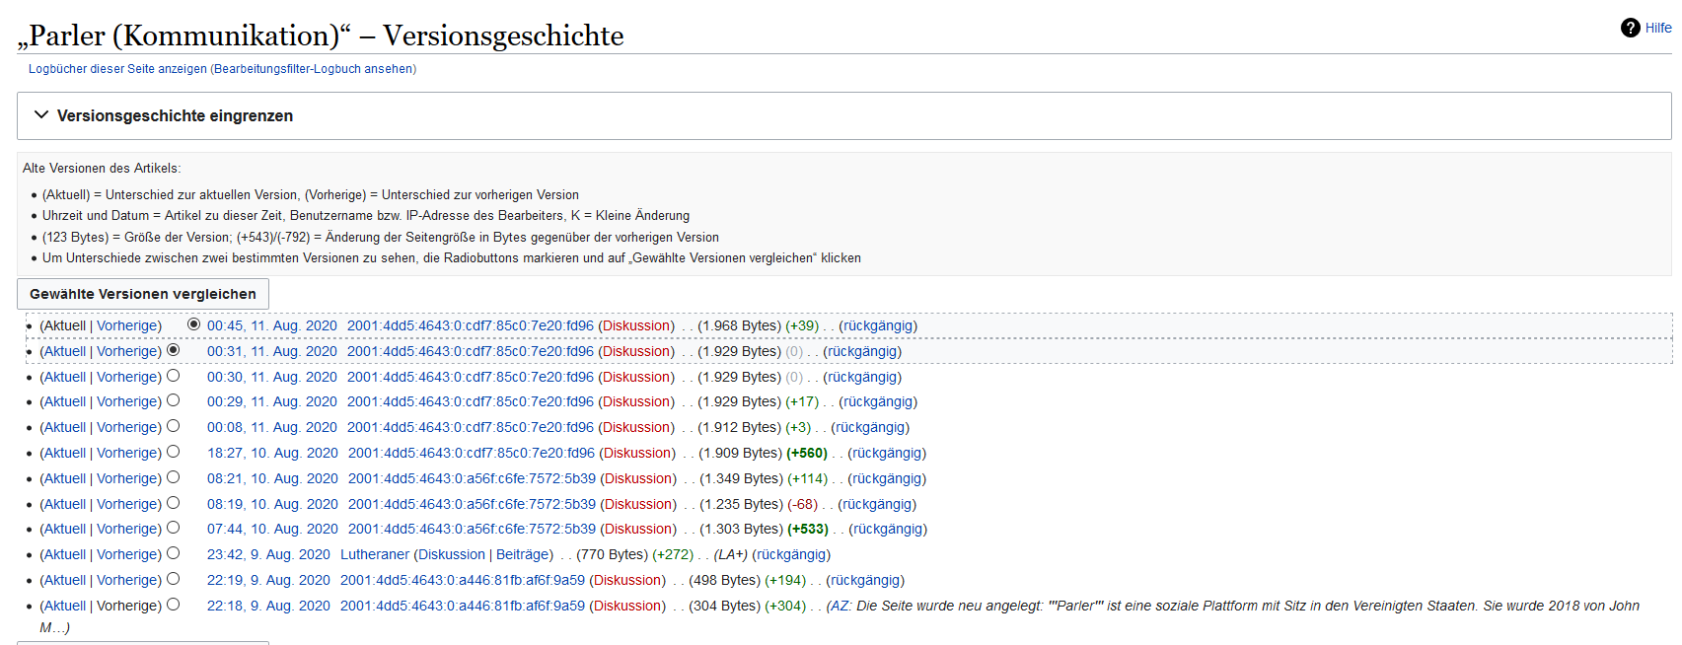The height and width of the screenshot is (645, 1682).
Task: Select the radio button for 00:08 revision
Action: (x=174, y=426)
